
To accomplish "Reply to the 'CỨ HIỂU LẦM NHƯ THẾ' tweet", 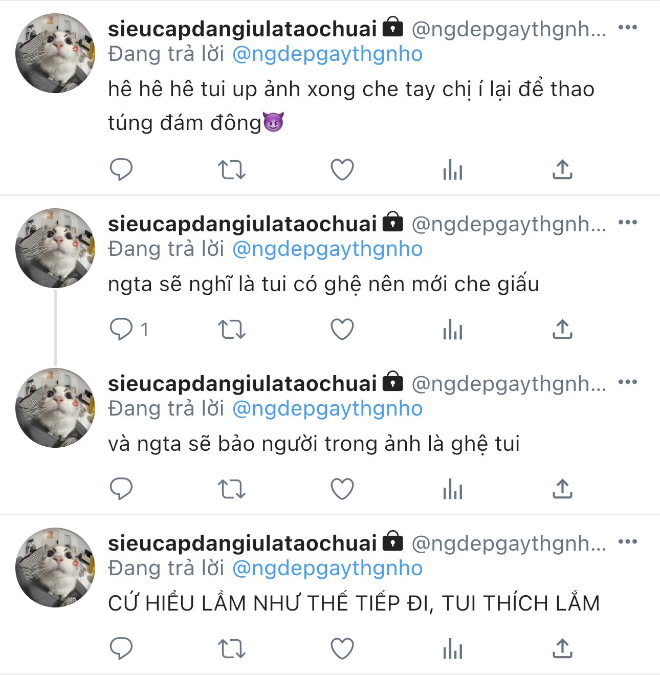I will coord(121,649).
